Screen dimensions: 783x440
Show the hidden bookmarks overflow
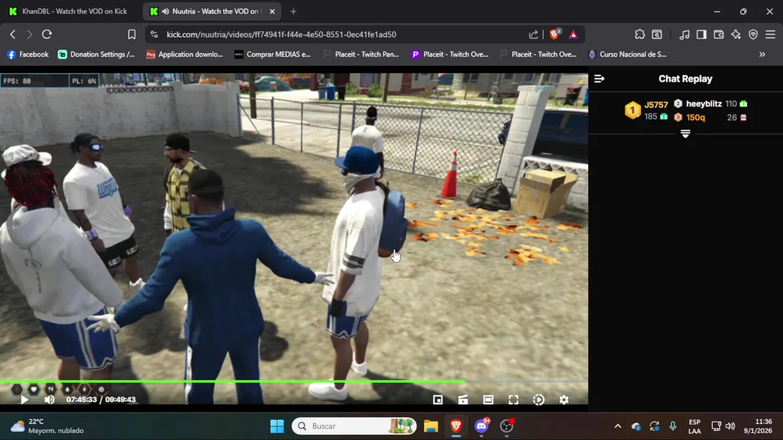click(x=762, y=54)
